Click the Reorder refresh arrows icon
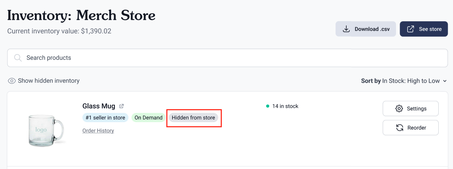This screenshot has height=169, width=453. click(400, 128)
